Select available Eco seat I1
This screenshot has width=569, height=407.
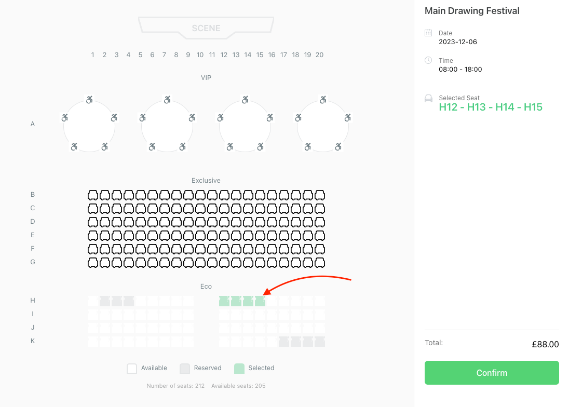pos(93,315)
